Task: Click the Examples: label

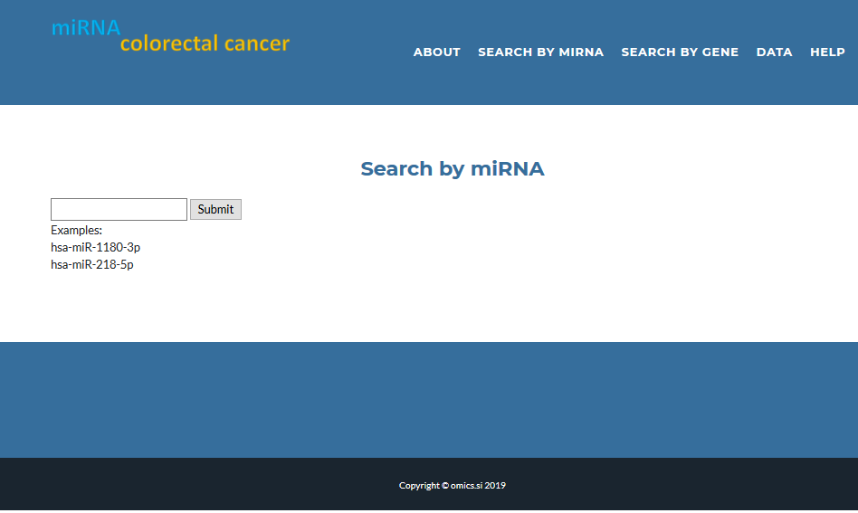Action: (x=76, y=231)
